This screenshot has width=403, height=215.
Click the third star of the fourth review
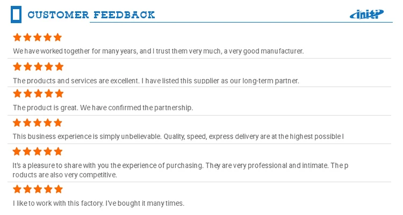(x=38, y=123)
